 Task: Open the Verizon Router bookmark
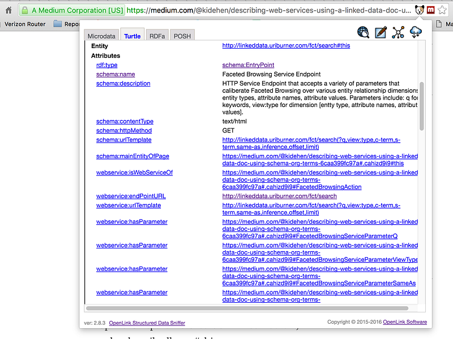pyautogui.click(x=25, y=24)
